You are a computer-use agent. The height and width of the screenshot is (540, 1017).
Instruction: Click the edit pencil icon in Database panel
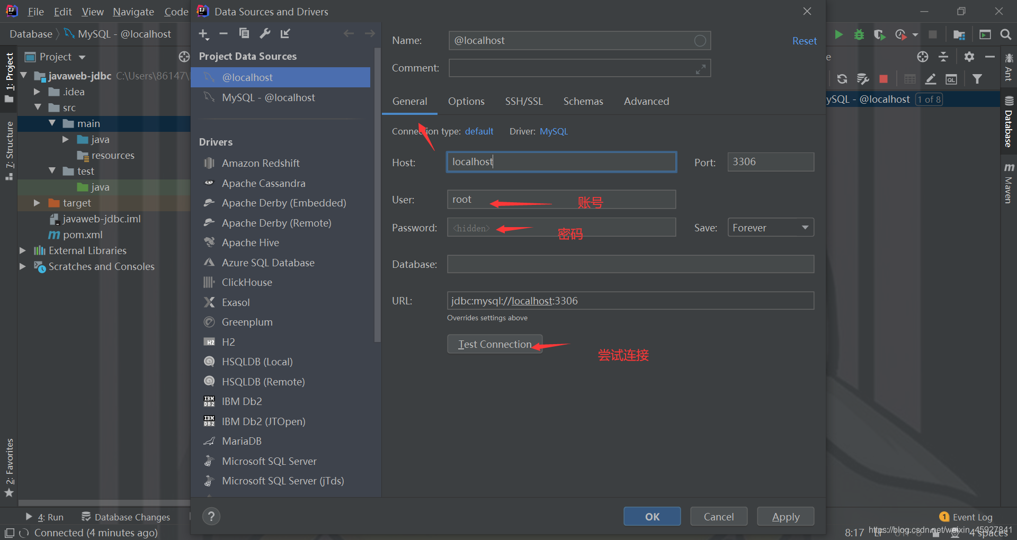point(931,79)
